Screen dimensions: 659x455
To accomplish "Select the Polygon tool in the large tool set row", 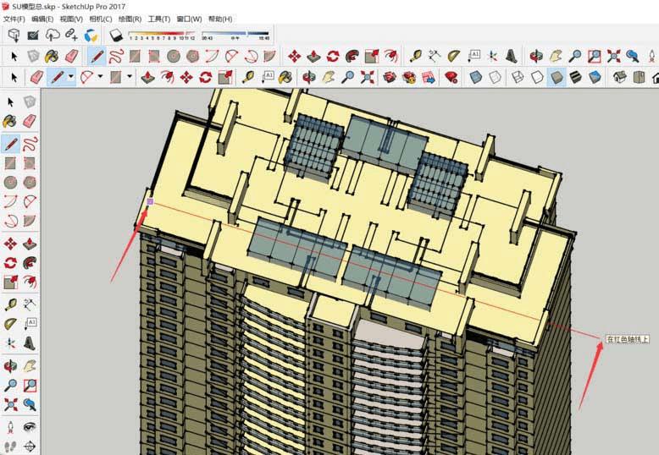I will (192, 56).
